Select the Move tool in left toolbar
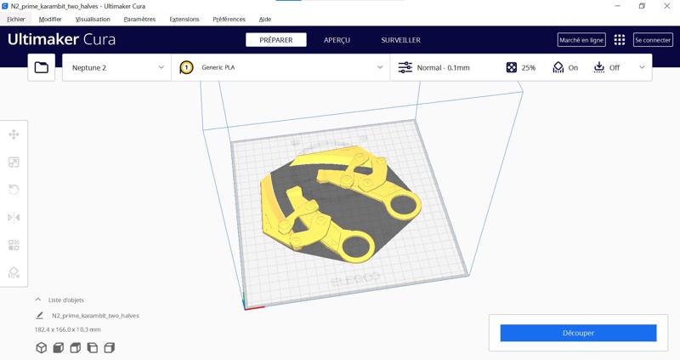This screenshot has height=360, width=680. coord(14,134)
